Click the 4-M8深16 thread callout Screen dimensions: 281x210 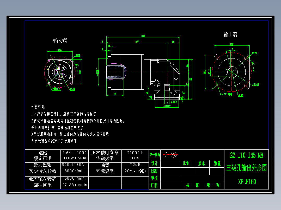(56, 89)
